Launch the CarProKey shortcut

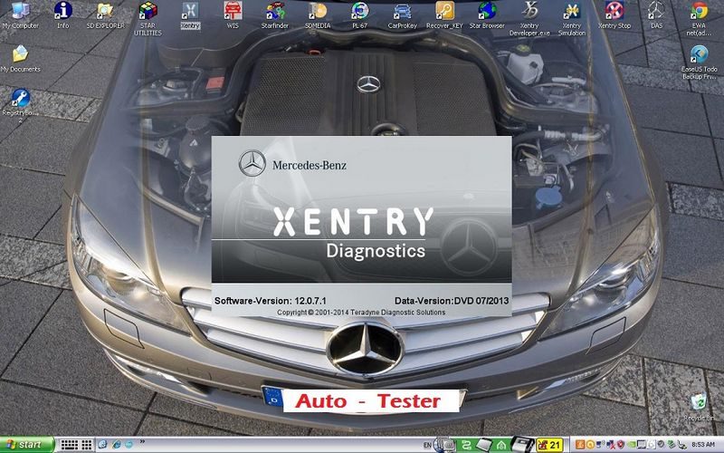pos(402,15)
